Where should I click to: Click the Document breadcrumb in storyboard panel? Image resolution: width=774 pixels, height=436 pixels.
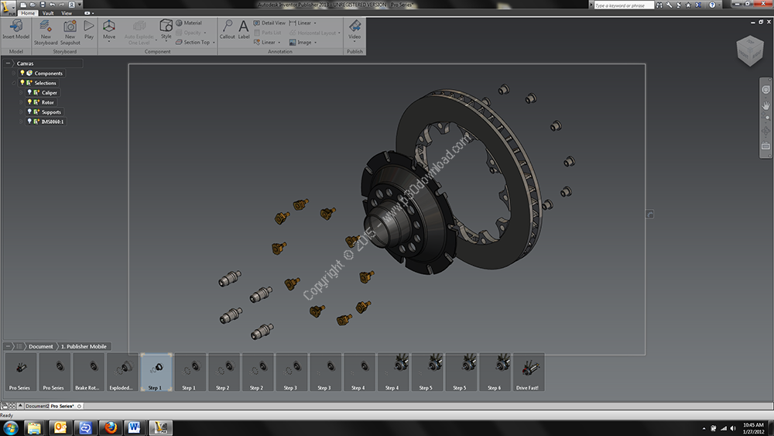[x=40, y=346]
